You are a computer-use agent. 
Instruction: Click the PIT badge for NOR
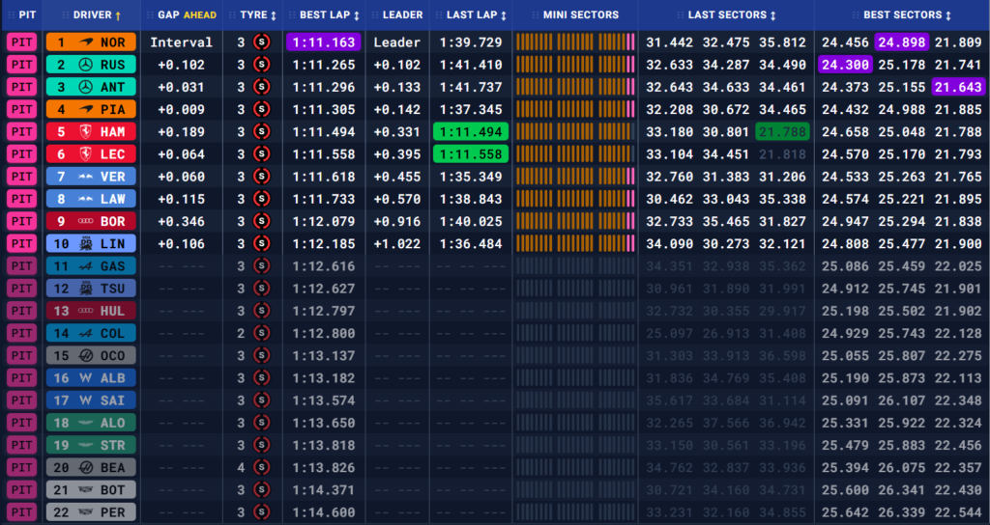click(22, 42)
